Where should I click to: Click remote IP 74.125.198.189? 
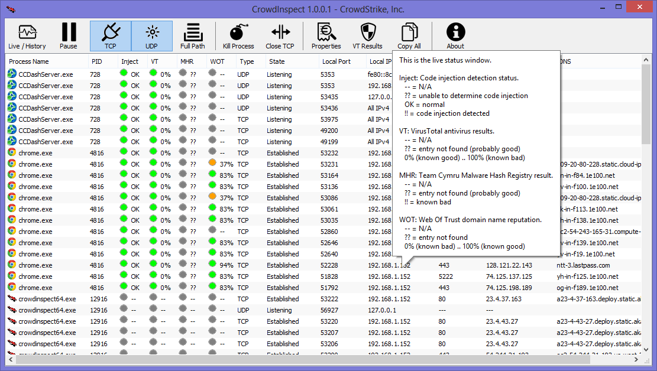tap(509, 288)
